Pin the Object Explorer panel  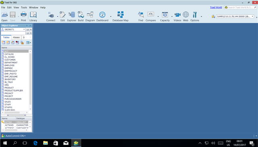[x=27, y=25]
